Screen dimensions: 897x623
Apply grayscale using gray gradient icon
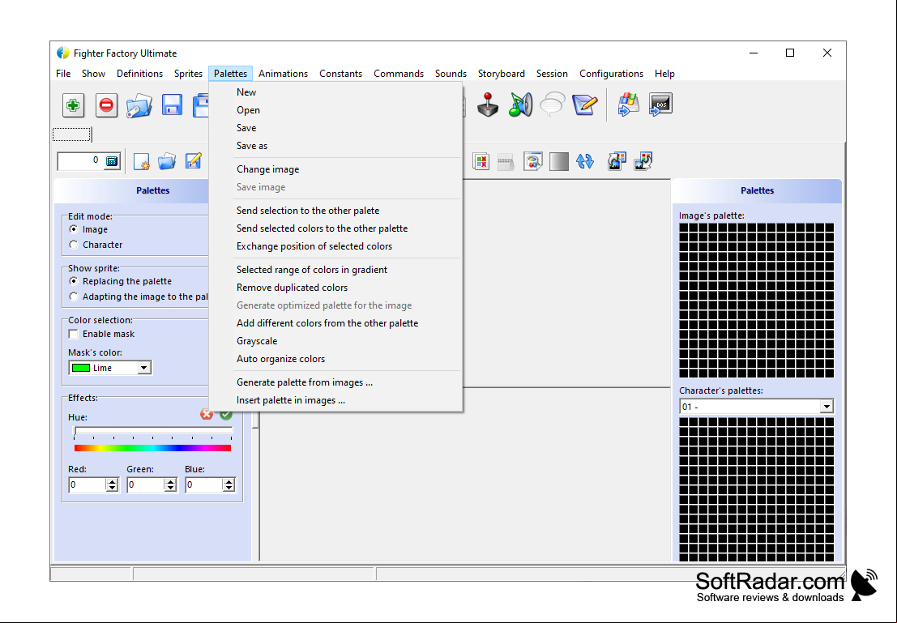(x=559, y=162)
